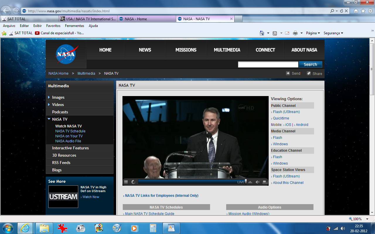Open the Ferramentas menu
Viewport: 375px width, 234px height.
point(74,26)
